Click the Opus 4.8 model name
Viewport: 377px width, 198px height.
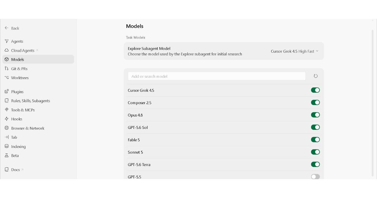(x=135, y=115)
